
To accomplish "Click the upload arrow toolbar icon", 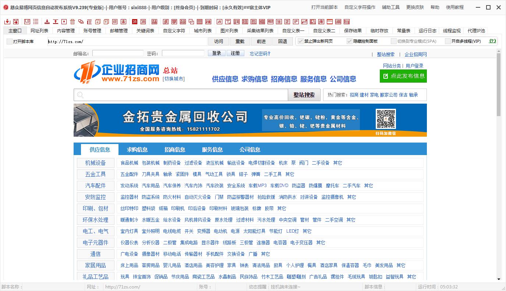I will click(x=55, y=22).
